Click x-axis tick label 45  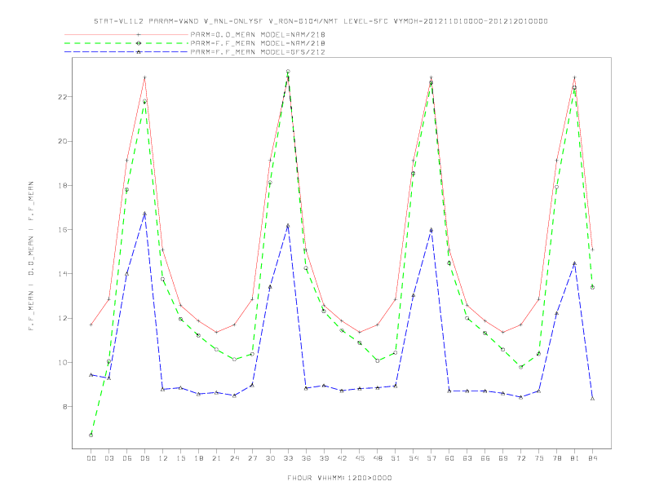click(x=360, y=458)
